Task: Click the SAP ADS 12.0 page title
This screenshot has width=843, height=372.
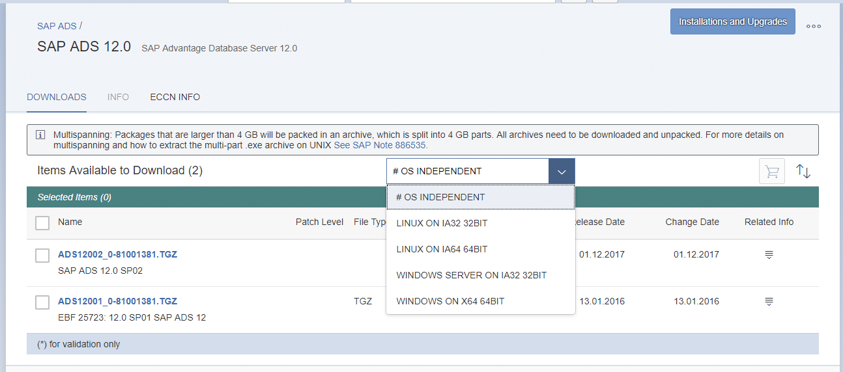Action: coord(84,47)
